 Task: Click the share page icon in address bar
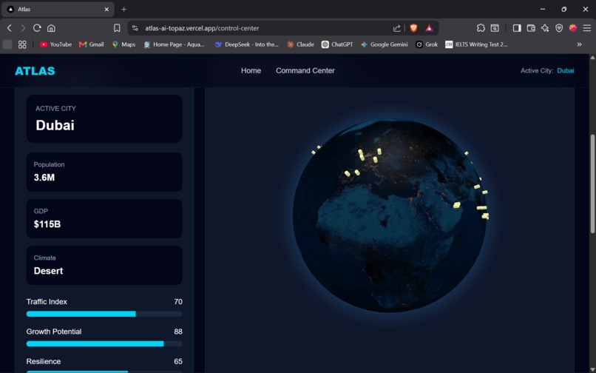click(397, 28)
